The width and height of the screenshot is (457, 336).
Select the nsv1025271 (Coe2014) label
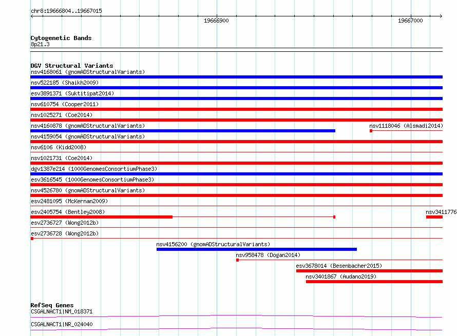62,115
